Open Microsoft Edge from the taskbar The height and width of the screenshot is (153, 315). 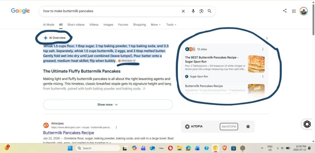tap(188, 148)
